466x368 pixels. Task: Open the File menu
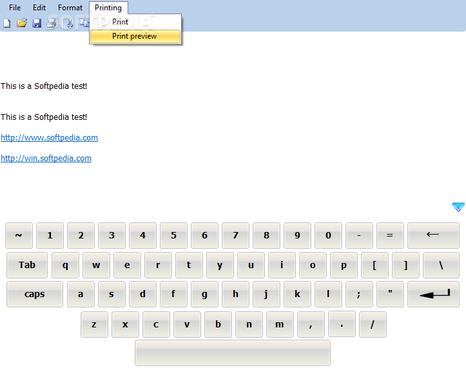[x=15, y=8]
